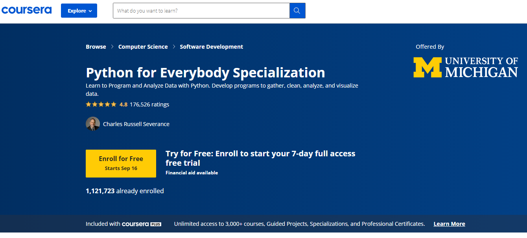Click the University of Michigan logo
The height and width of the screenshot is (238, 527).
(x=466, y=67)
